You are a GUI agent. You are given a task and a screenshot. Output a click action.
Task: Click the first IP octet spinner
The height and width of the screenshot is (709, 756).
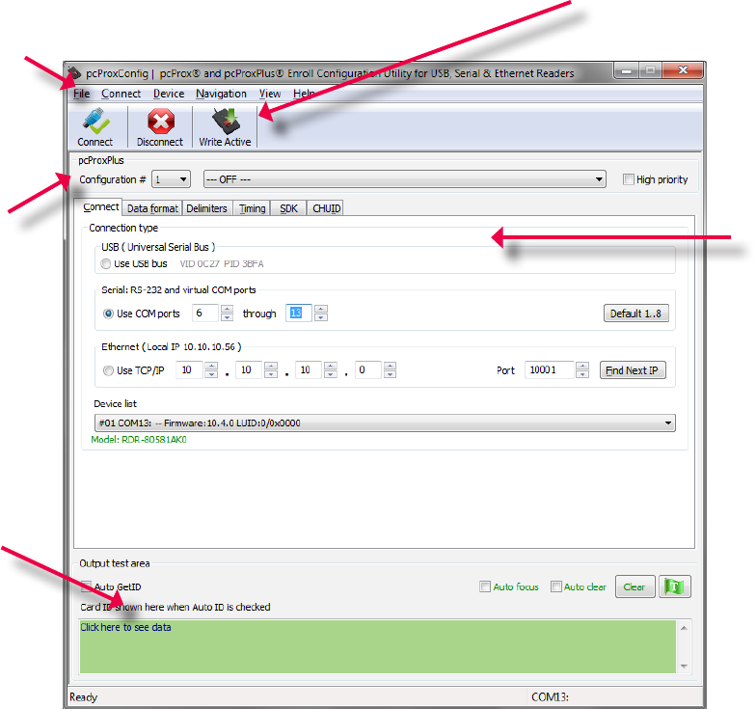click(x=211, y=370)
